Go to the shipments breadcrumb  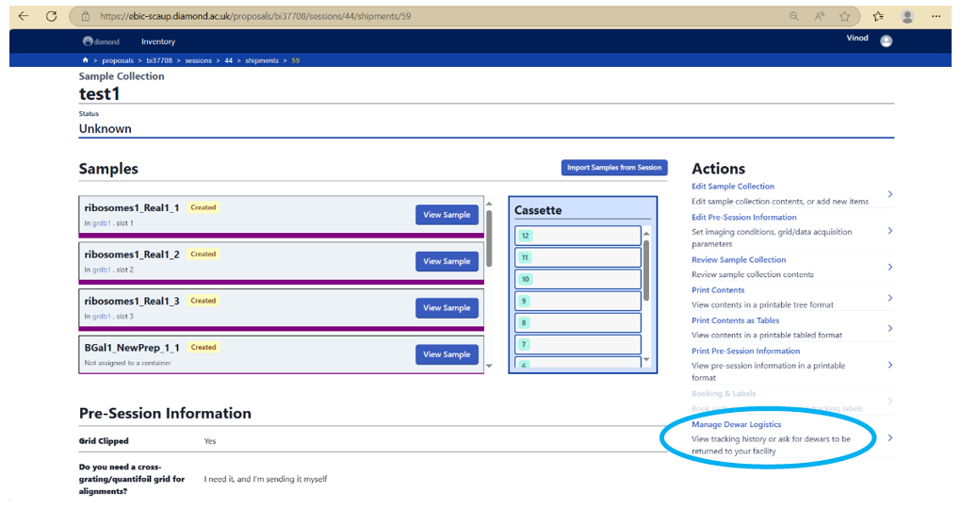click(262, 60)
